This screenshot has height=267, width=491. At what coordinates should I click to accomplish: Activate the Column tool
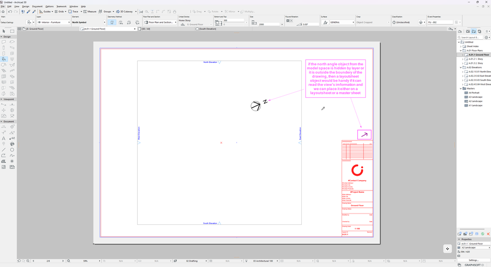[4, 48]
